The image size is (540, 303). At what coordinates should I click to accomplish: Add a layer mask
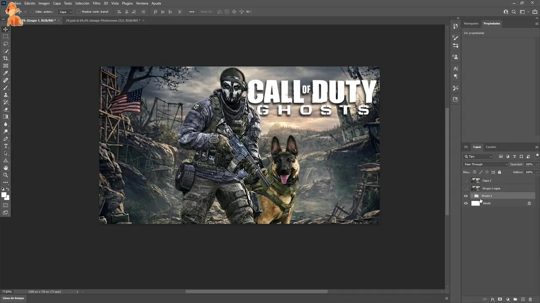coord(500,299)
